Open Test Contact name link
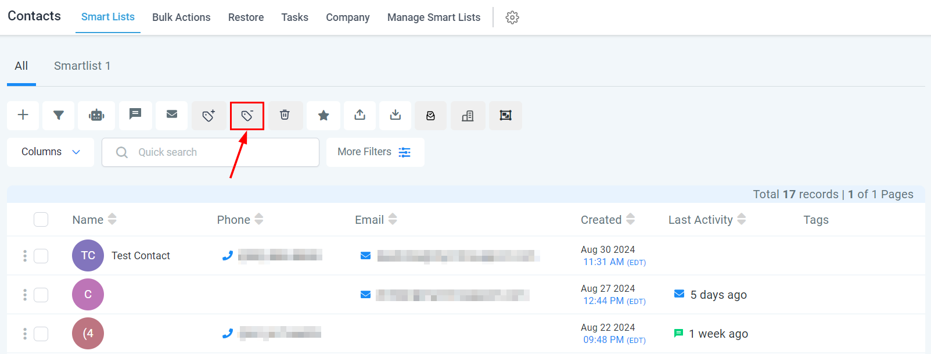The image size is (931, 354). [141, 256]
